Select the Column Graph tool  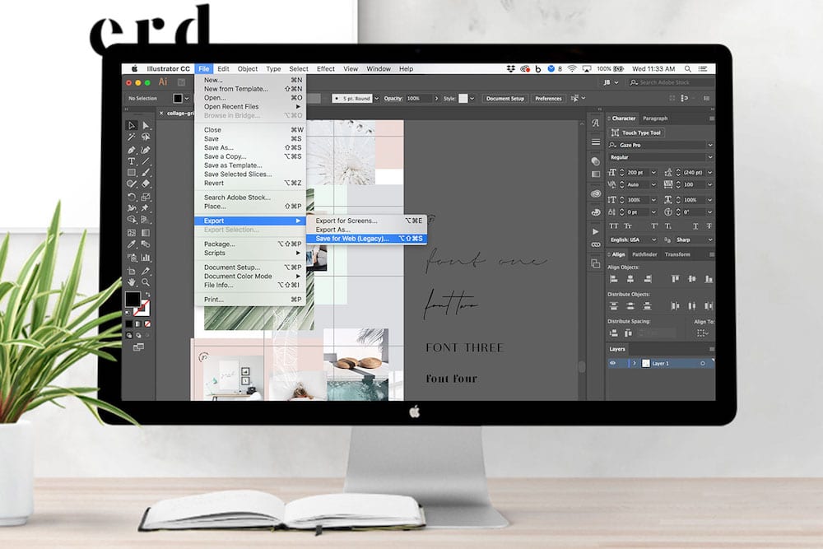point(146,258)
